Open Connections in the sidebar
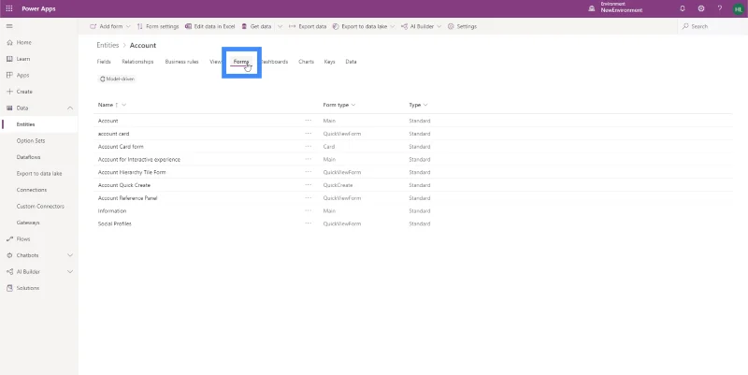748x375 pixels. point(32,190)
